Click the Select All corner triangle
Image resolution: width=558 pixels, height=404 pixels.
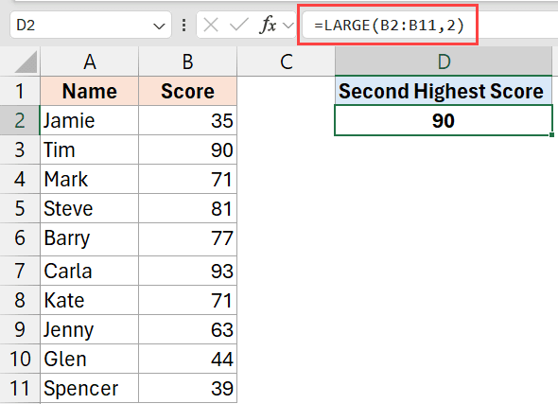(x=26, y=61)
